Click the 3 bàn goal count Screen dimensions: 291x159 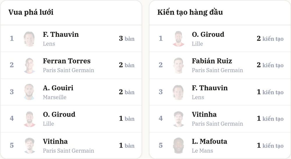(127, 39)
